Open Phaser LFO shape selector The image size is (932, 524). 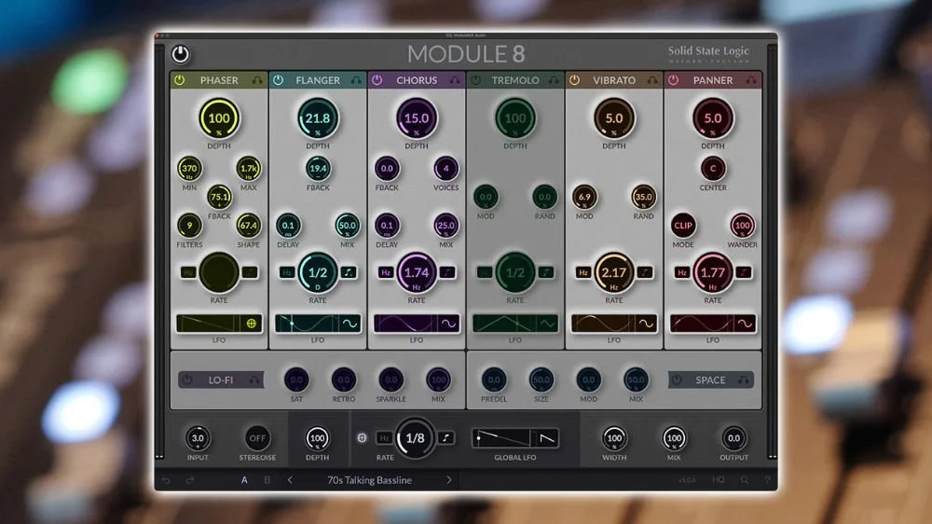click(252, 324)
